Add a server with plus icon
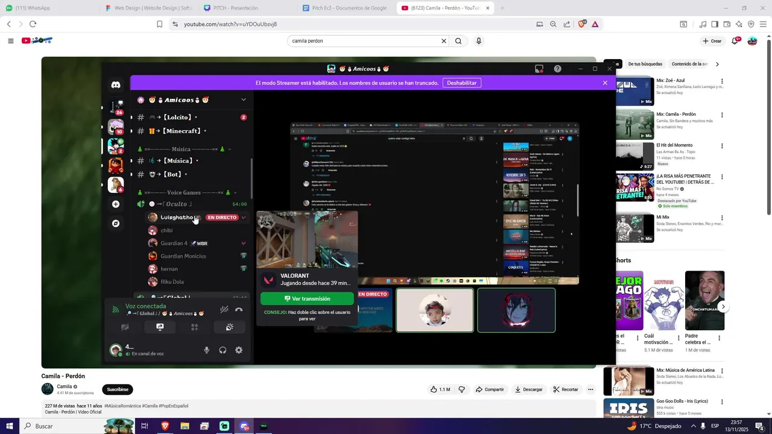The image size is (772, 434). [116, 204]
